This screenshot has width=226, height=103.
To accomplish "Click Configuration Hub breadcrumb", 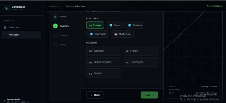I will 75,6.
